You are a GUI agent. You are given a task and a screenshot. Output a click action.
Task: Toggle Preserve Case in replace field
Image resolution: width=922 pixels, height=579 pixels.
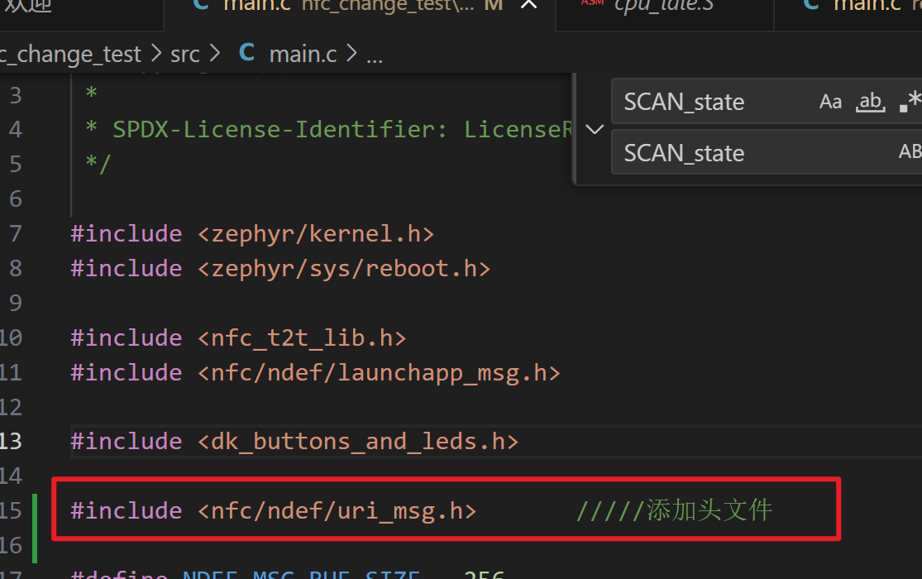pos(910,152)
